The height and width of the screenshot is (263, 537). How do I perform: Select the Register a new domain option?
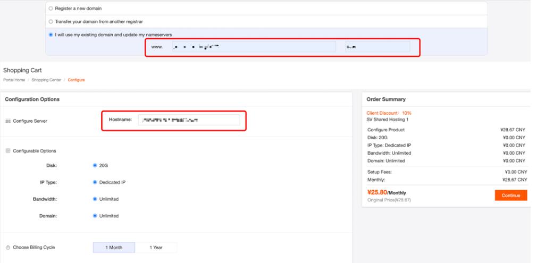51,9
